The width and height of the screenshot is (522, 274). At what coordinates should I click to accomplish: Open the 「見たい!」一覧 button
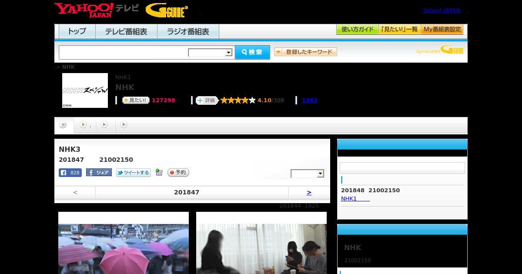pos(399,30)
